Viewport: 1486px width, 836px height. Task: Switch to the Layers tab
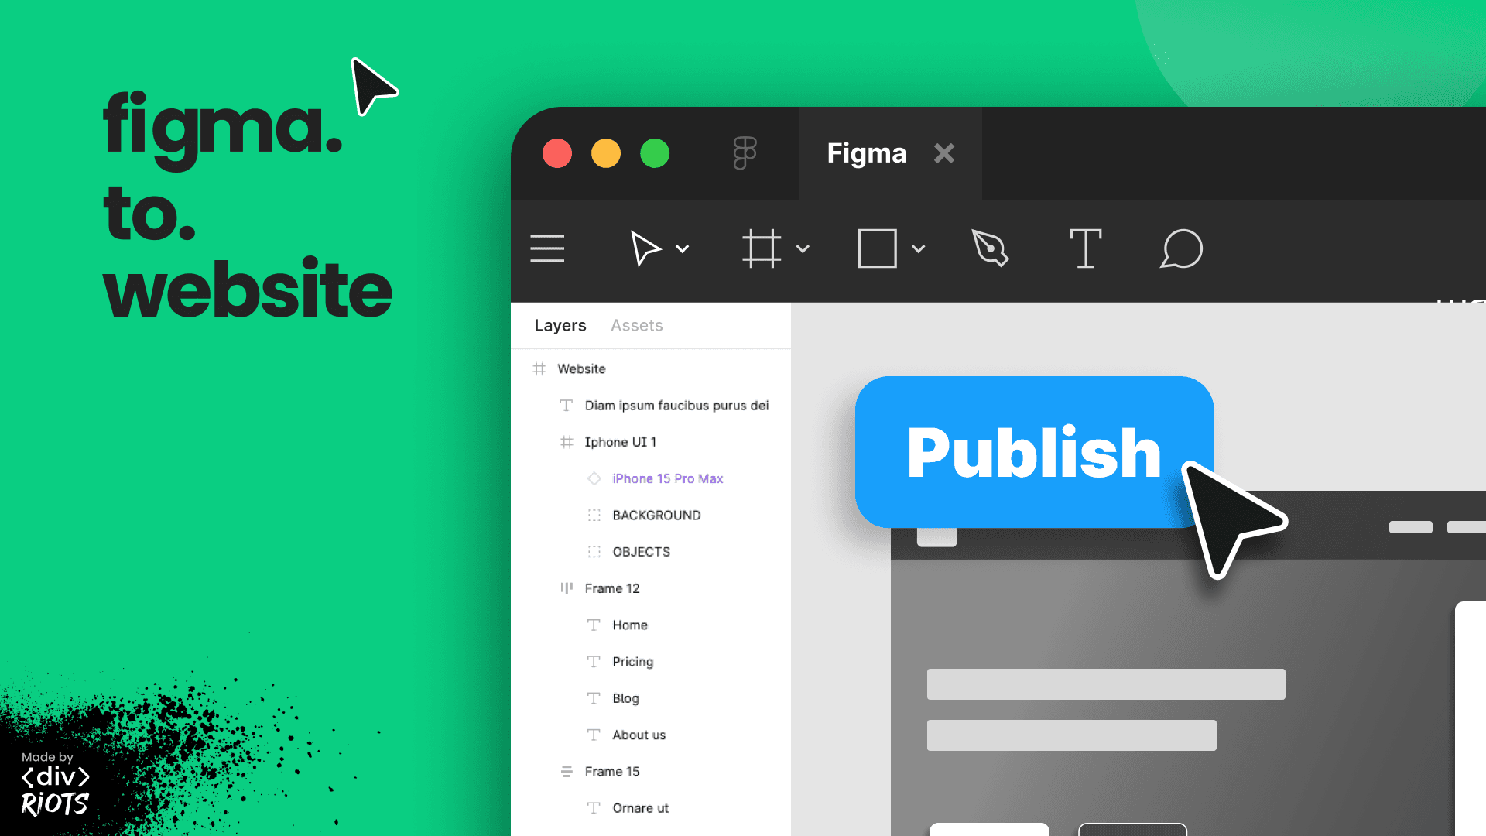click(x=560, y=324)
